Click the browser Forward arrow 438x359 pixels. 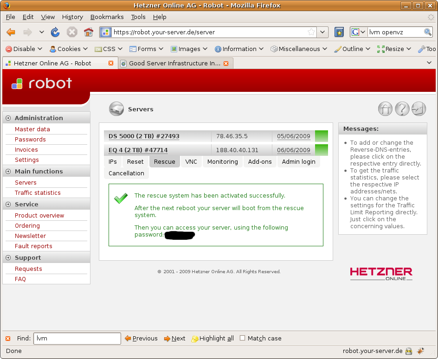click(27, 32)
